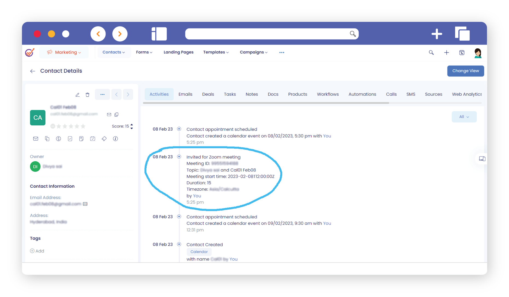Screen dimensions: 509x297
Task: Click the pencil edit contact icon
Action: click(77, 95)
